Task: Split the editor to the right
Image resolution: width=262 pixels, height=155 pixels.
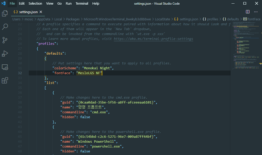Action: click(248, 12)
